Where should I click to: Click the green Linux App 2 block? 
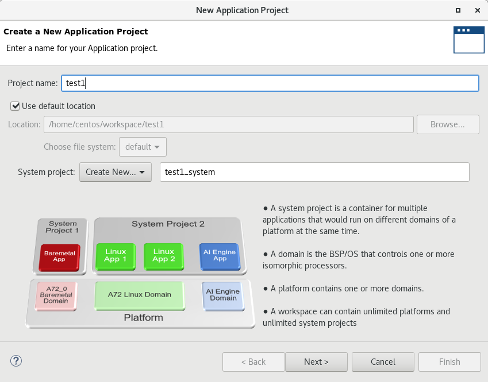(x=163, y=255)
